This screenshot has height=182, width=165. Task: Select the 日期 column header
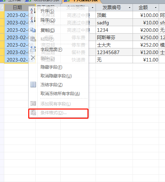point(17,8)
